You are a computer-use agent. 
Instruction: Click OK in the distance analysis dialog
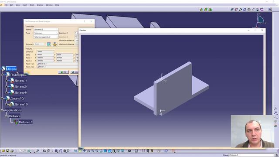(x=63, y=72)
